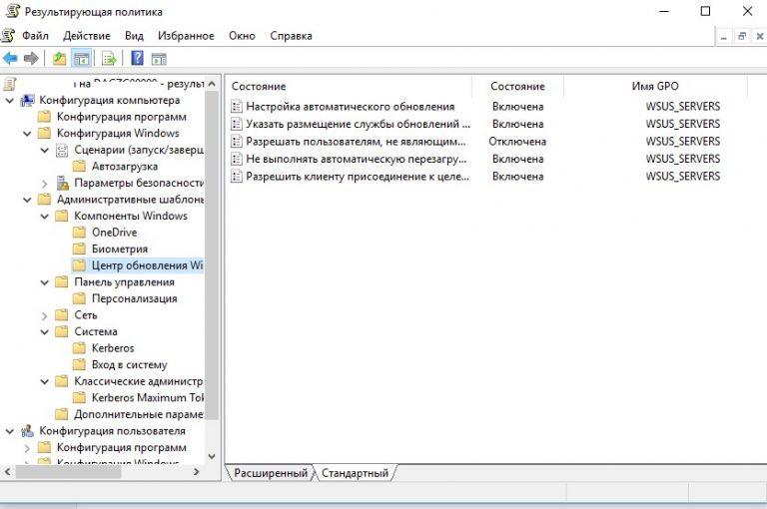Toggle the console tree show/hide icon

pyautogui.click(x=82, y=58)
